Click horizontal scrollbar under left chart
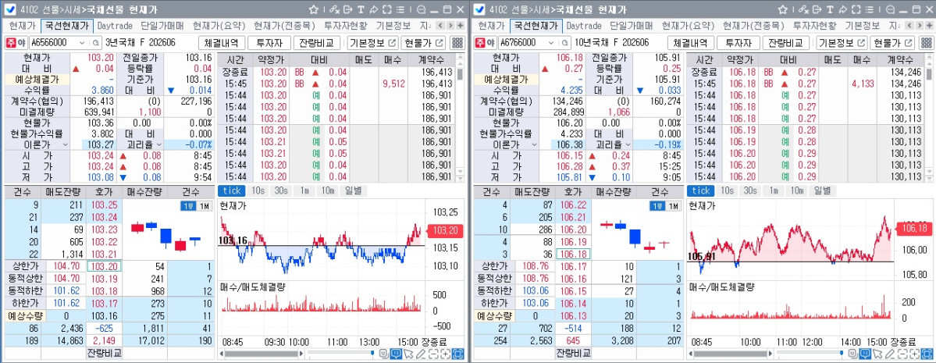The width and height of the screenshot is (936, 363). coord(261,354)
